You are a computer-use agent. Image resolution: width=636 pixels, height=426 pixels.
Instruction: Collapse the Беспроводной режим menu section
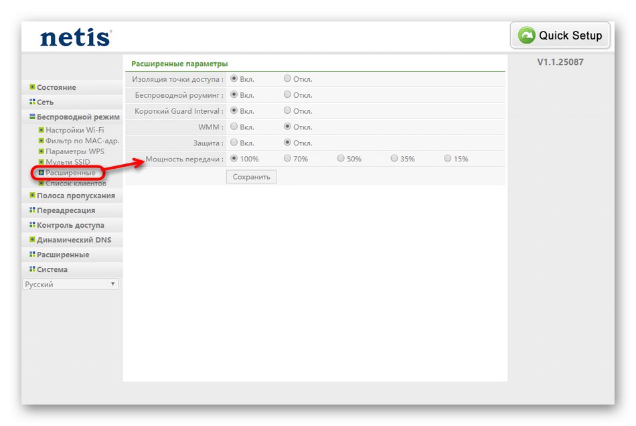(78, 117)
